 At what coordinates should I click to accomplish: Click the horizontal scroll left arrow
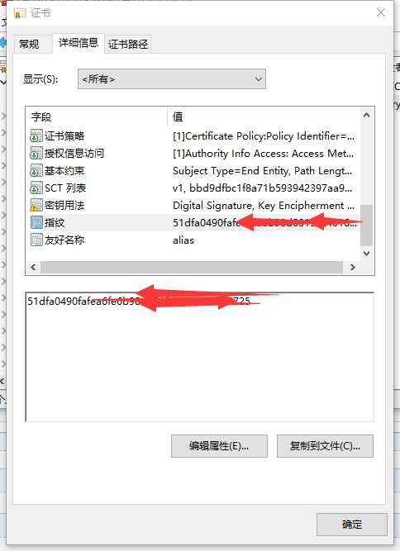click(x=33, y=268)
